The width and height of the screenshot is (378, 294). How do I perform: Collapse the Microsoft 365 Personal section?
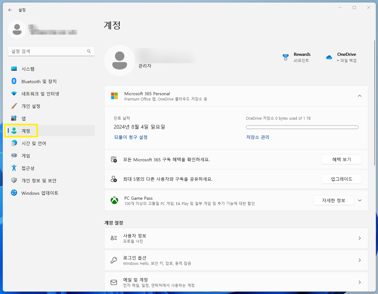[360, 96]
